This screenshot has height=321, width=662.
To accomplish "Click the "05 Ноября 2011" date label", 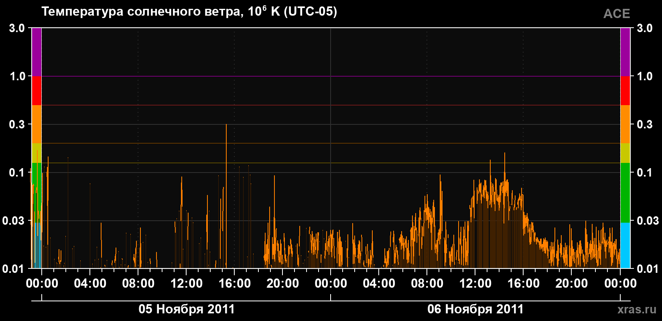I will coord(187,309).
